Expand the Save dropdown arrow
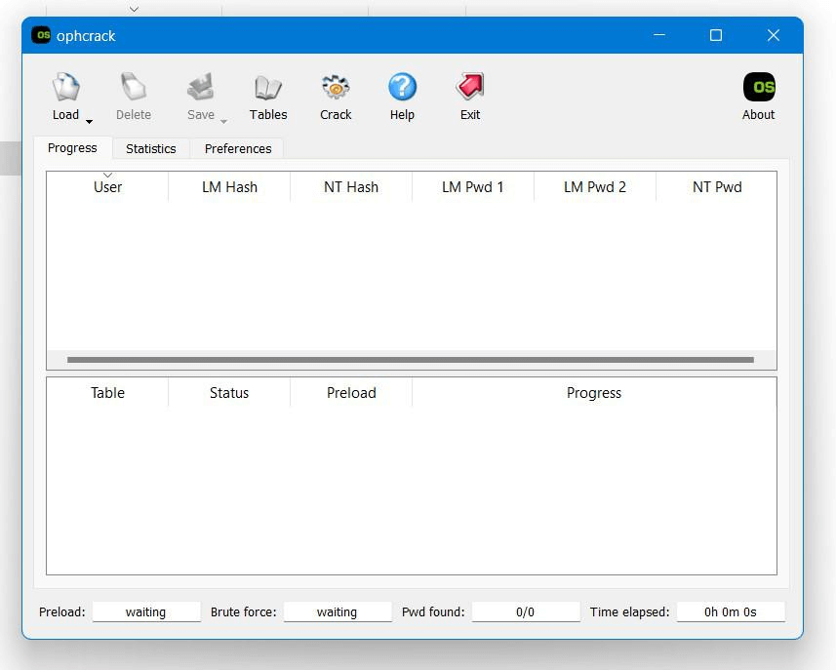The image size is (836, 670). [224, 122]
